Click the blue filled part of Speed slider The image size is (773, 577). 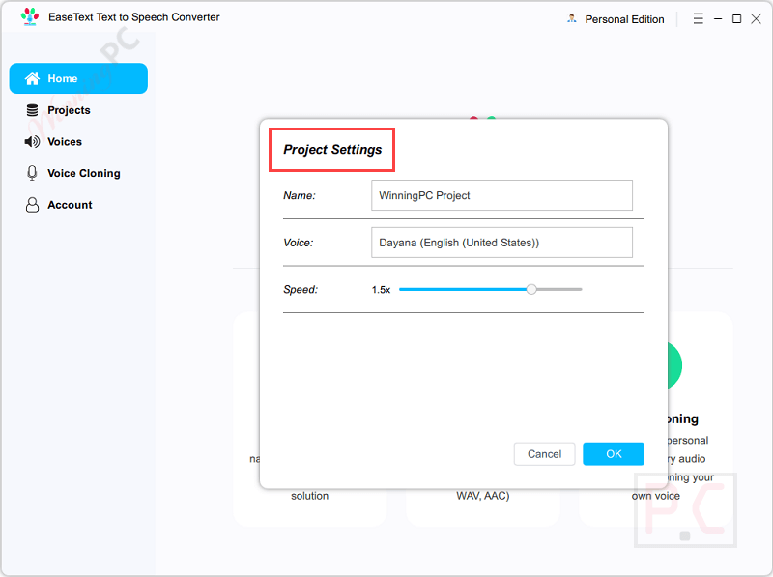(x=463, y=289)
